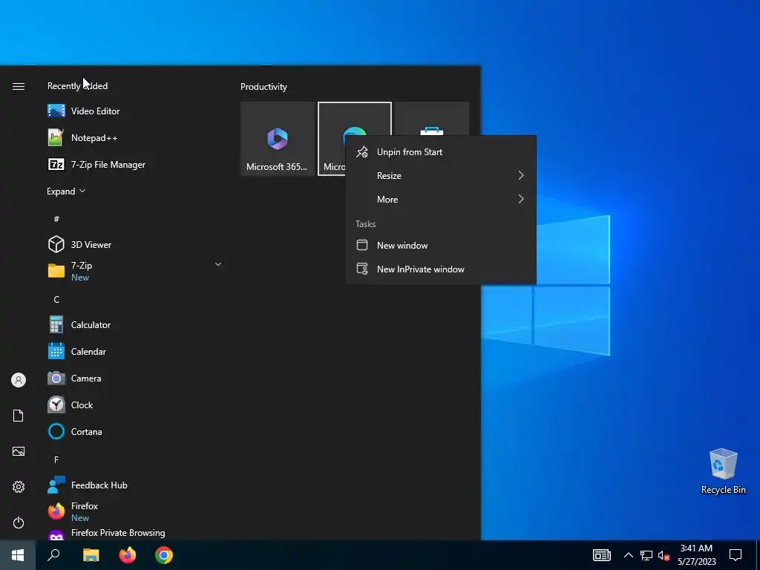Open the More submenu
760x570 pixels.
coord(441,199)
